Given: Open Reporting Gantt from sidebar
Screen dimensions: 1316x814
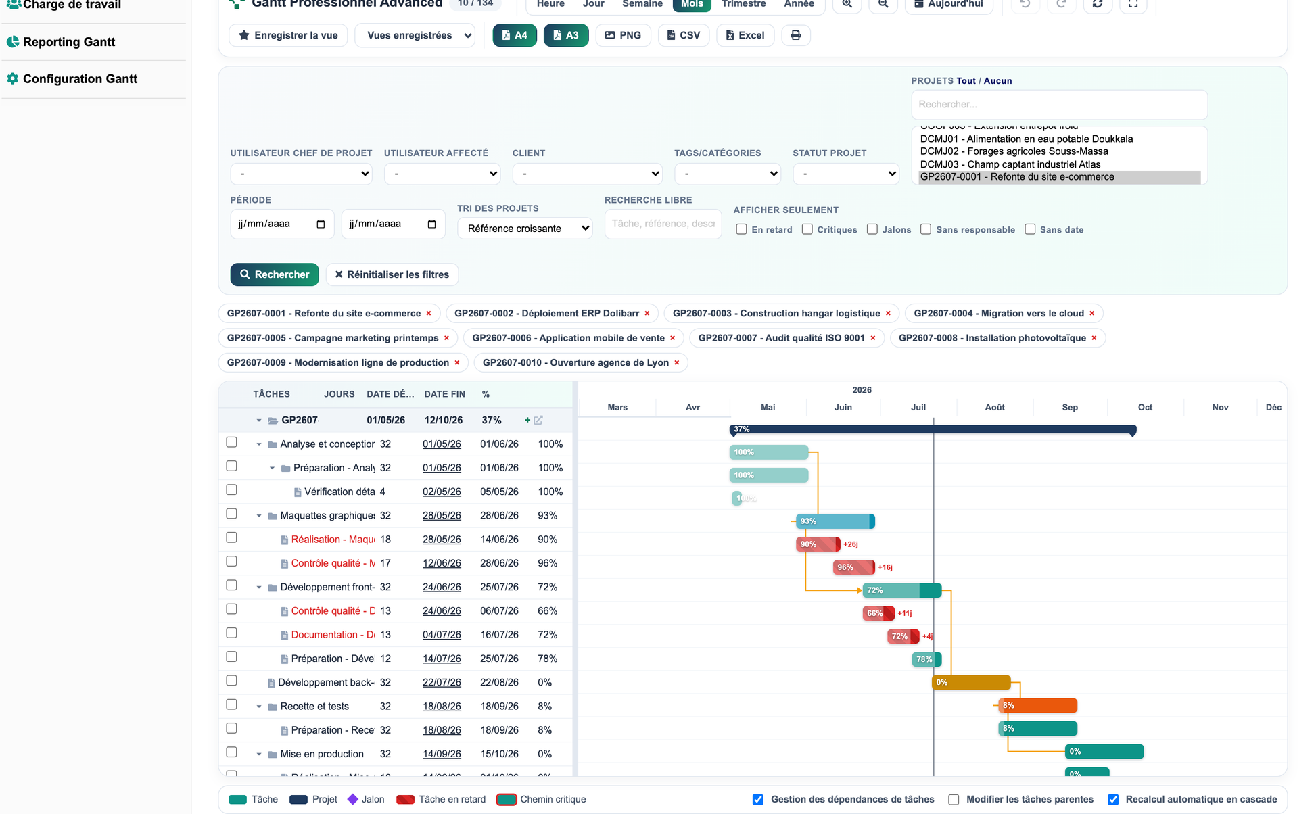Looking at the screenshot, I should coord(69,42).
